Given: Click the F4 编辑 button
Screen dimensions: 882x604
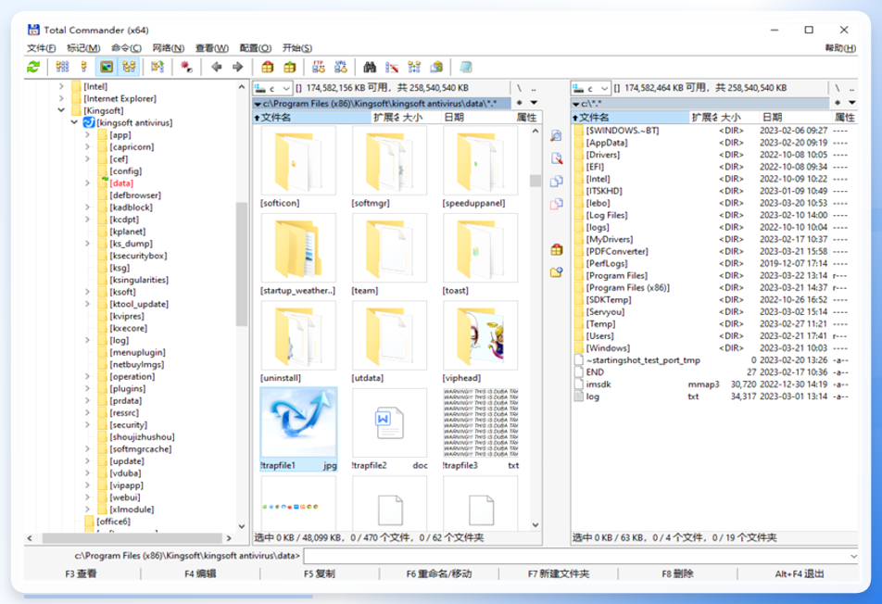Looking at the screenshot, I should pyautogui.click(x=200, y=573).
